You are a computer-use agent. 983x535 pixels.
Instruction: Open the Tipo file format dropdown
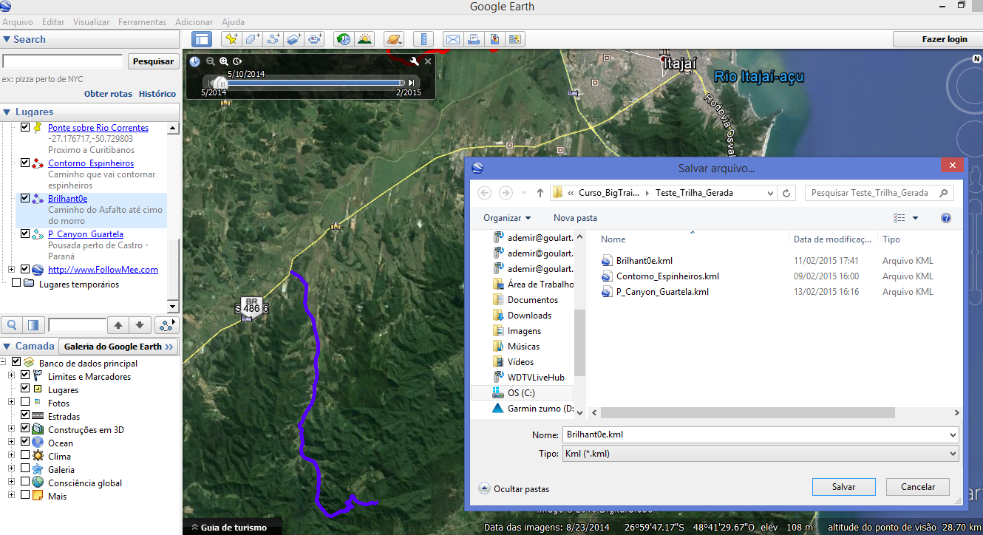[760, 454]
